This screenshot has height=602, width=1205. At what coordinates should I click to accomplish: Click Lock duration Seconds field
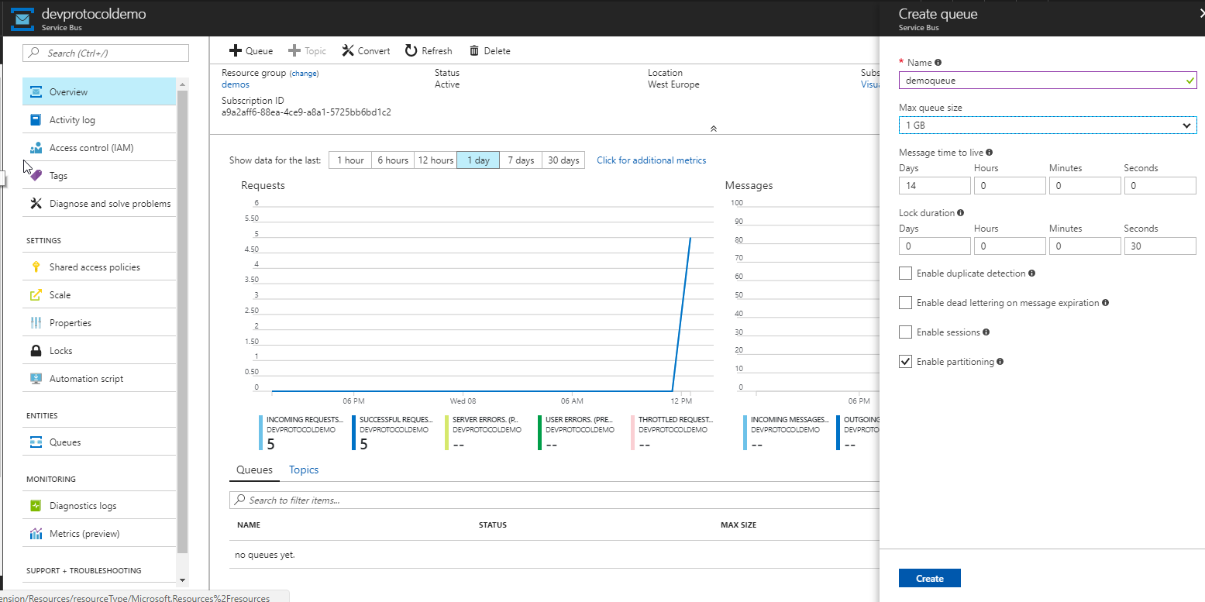[1160, 246]
